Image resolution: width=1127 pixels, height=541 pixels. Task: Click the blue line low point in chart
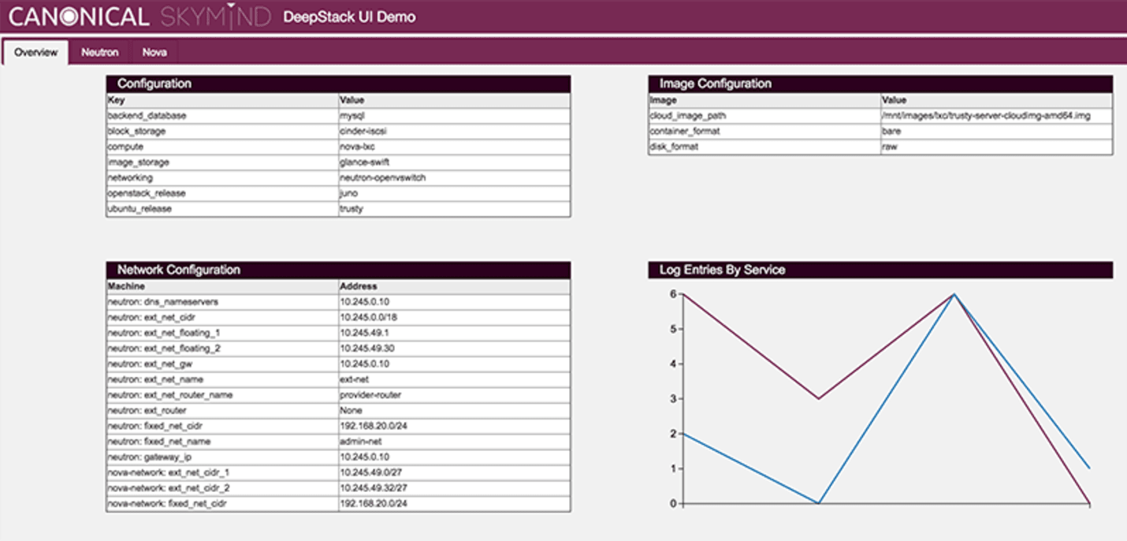click(819, 502)
